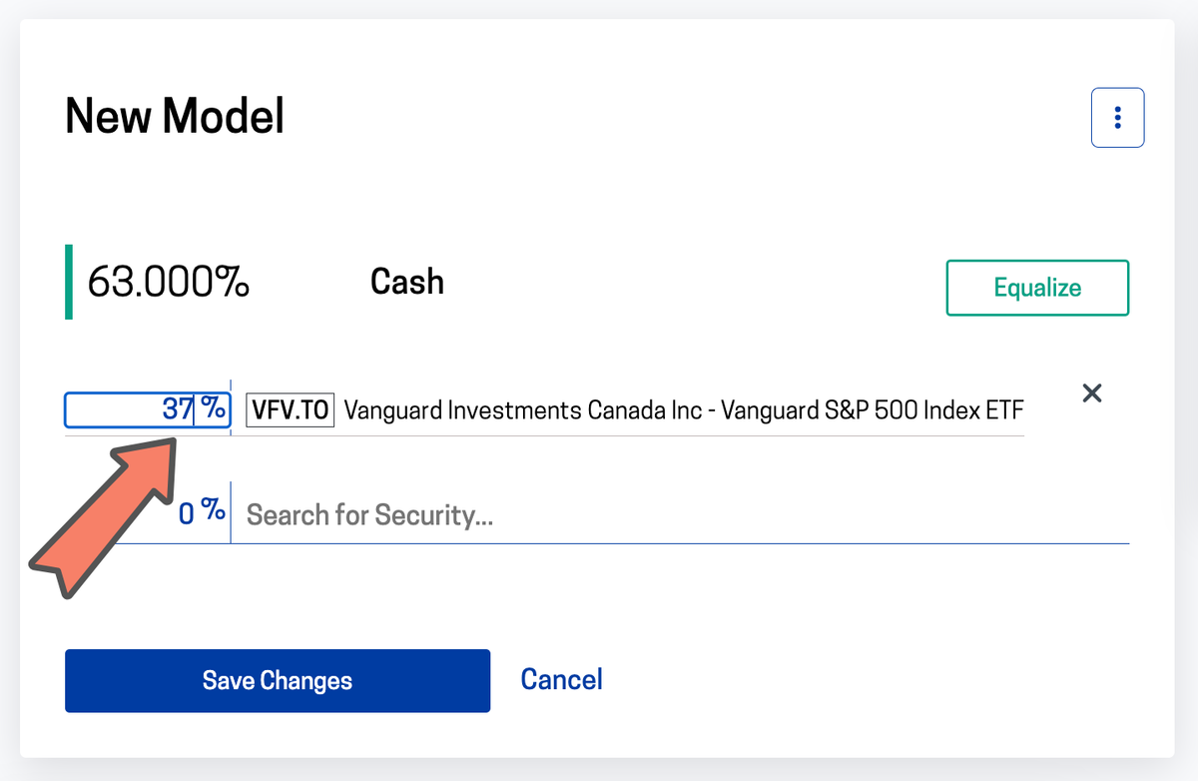
Task: Click the Equalize button
Action: (x=1037, y=288)
